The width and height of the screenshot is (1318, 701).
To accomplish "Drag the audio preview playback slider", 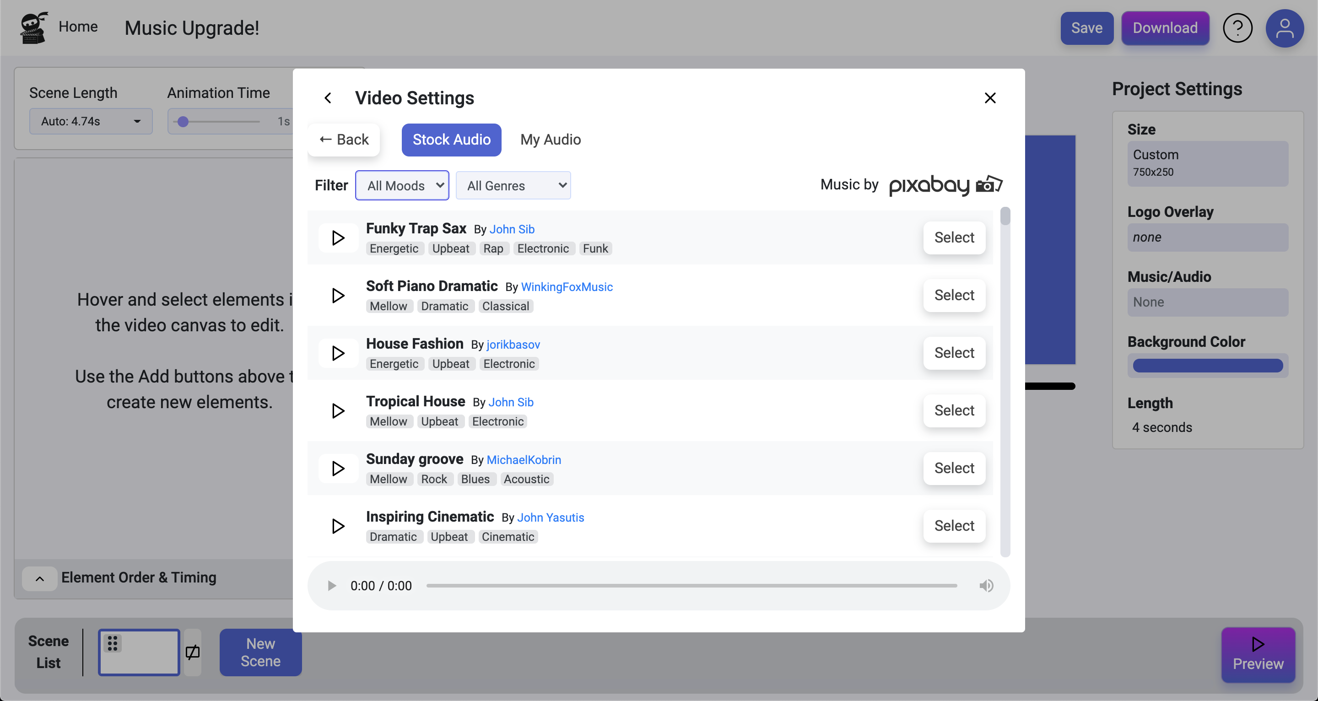I will tap(696, 584).
